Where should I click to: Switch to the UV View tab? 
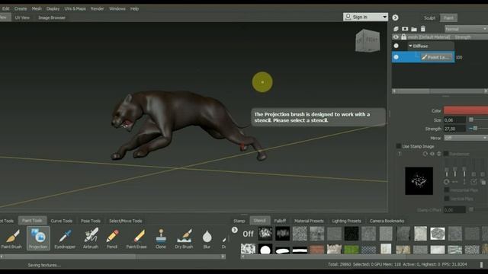point(22,18)
